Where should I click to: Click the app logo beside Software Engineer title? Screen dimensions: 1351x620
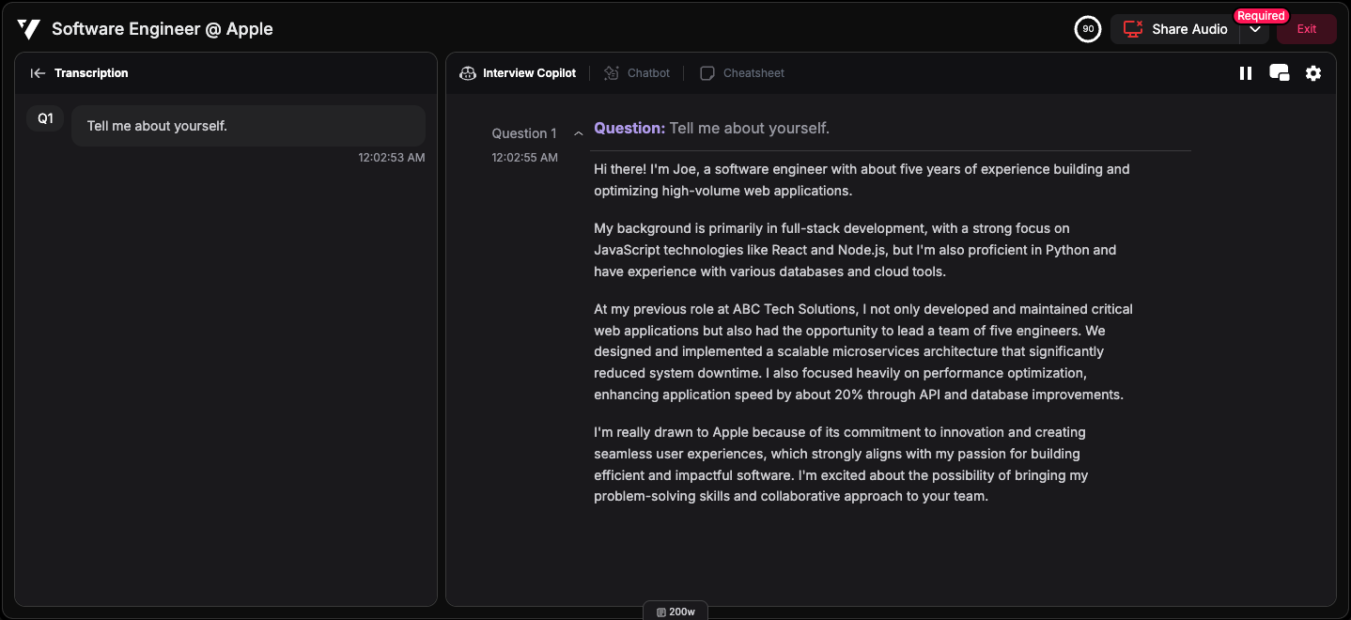28,29
